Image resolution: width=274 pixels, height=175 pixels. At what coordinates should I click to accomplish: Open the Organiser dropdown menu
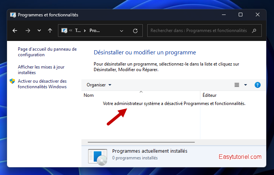pyautogui.click(x=99, y=85)
